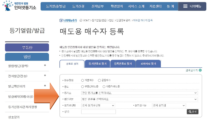Viewport: 209px width, 120px height.
Task: Expand 발급확인하기 with plus icon
Action: click(45, 86)
